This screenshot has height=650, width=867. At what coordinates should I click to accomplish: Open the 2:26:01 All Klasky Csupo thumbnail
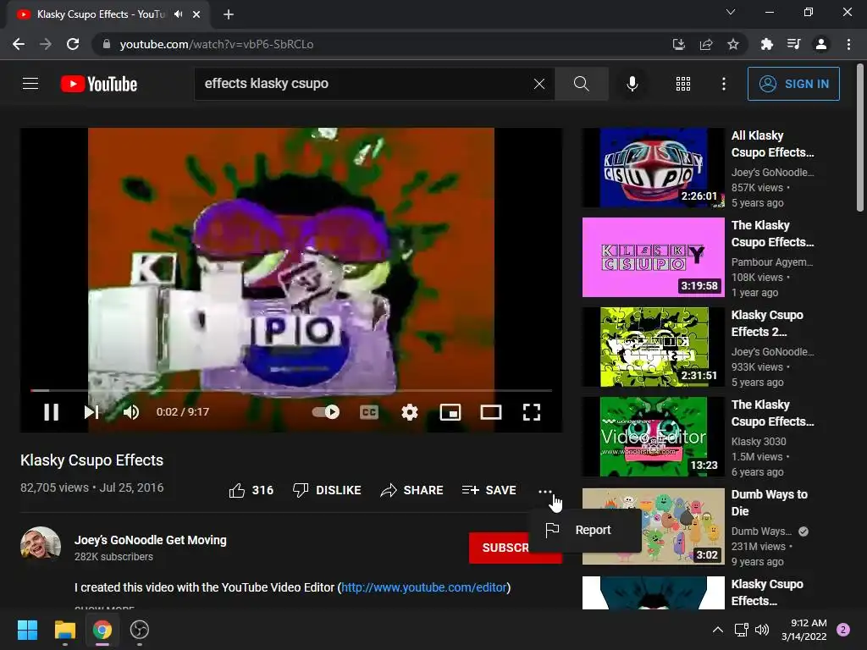pos(654,168)
